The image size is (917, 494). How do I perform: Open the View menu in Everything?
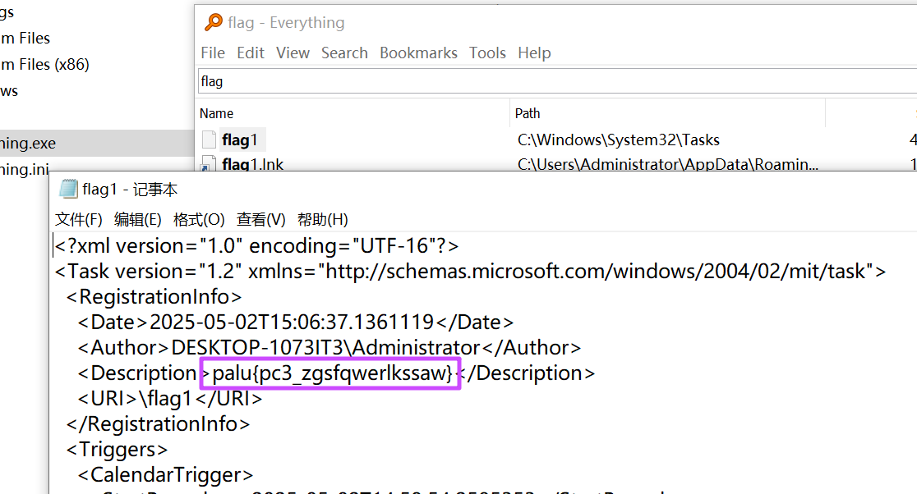293,53
